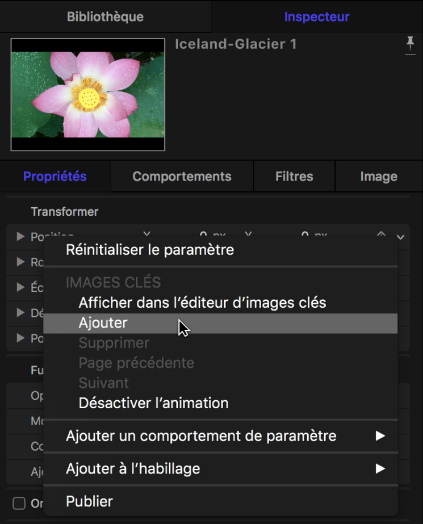423x524 pixels.
Task: Open the Comportements tab
Action: click(182, 176)
